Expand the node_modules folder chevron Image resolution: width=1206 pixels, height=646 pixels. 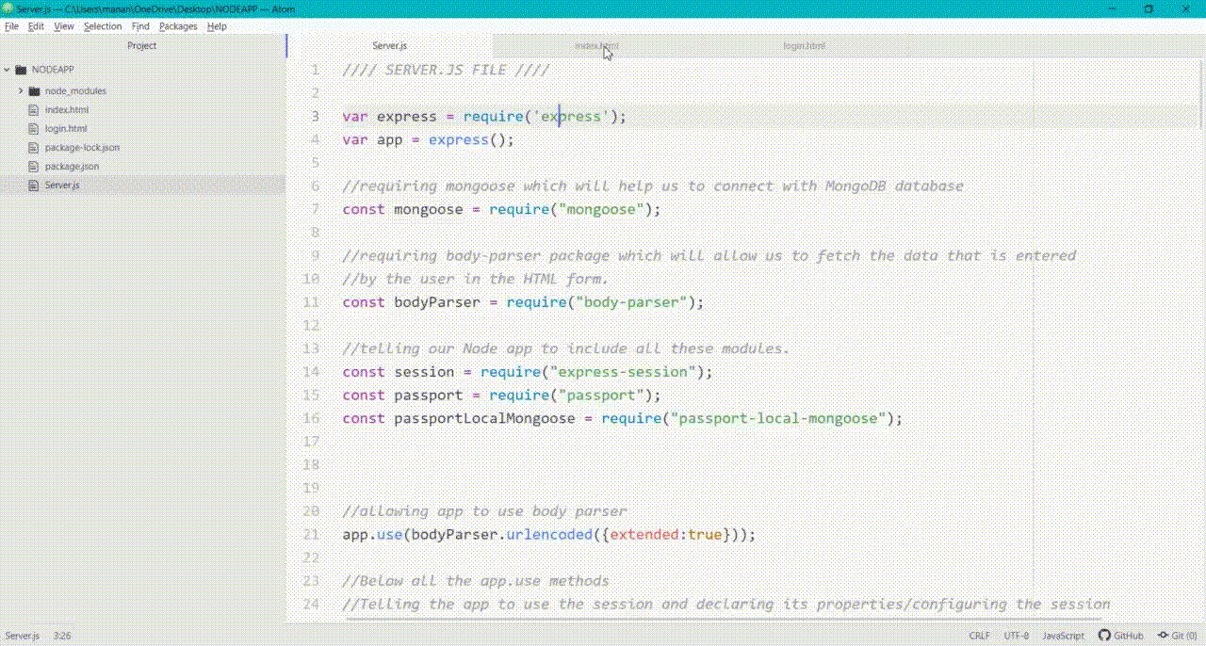click(21, 90)
